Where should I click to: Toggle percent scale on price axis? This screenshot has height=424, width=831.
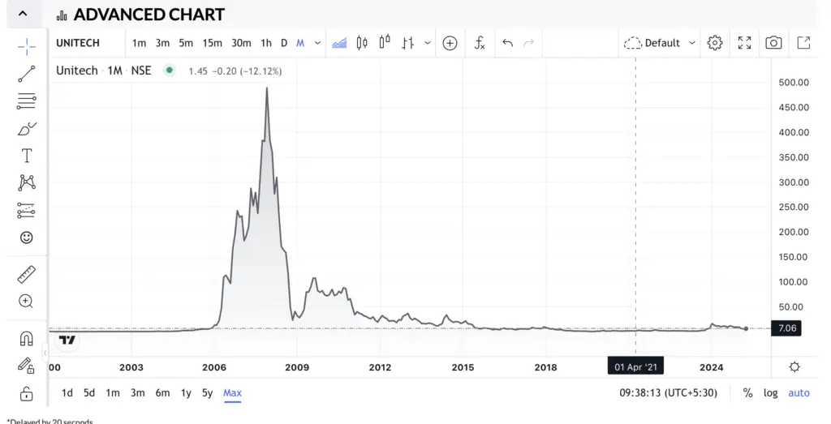point(747,393)
